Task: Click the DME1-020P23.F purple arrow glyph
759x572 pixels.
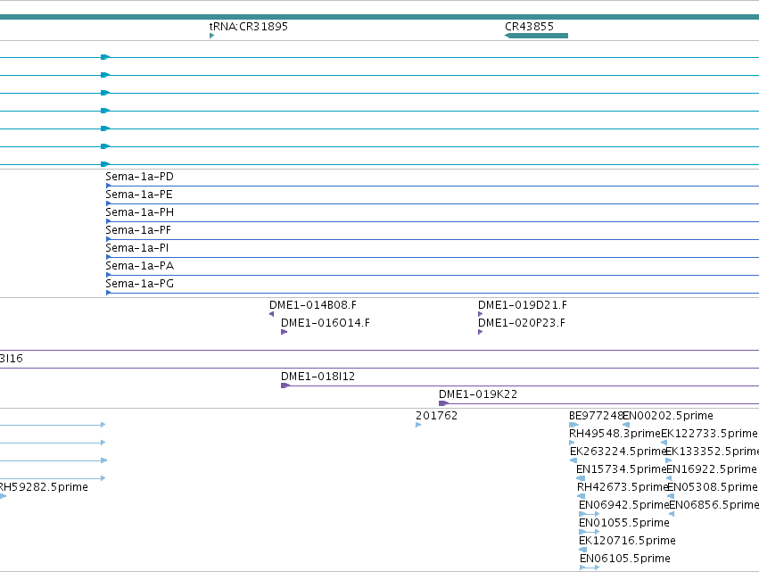Action: pos(480,332)
